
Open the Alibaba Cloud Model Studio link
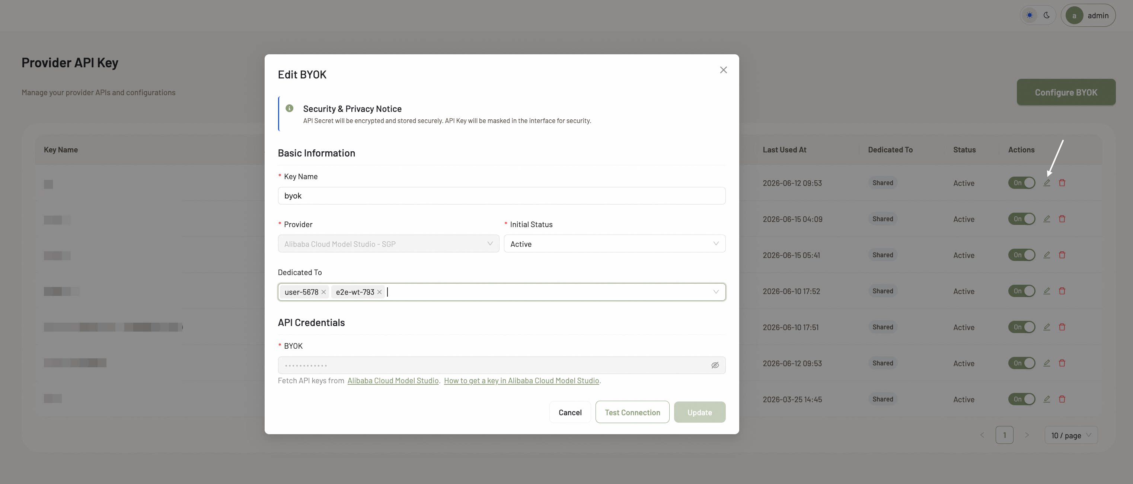(393, 381)
